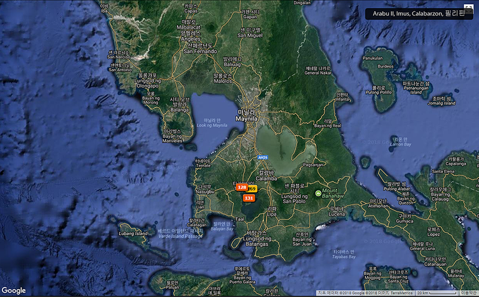
Task: Click the Taal label
Action: click(240, 219)
